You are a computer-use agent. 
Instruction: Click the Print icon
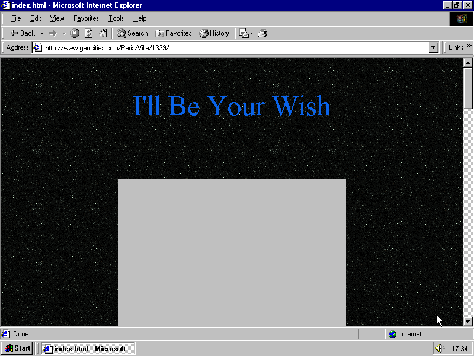(x=262, y=33)
